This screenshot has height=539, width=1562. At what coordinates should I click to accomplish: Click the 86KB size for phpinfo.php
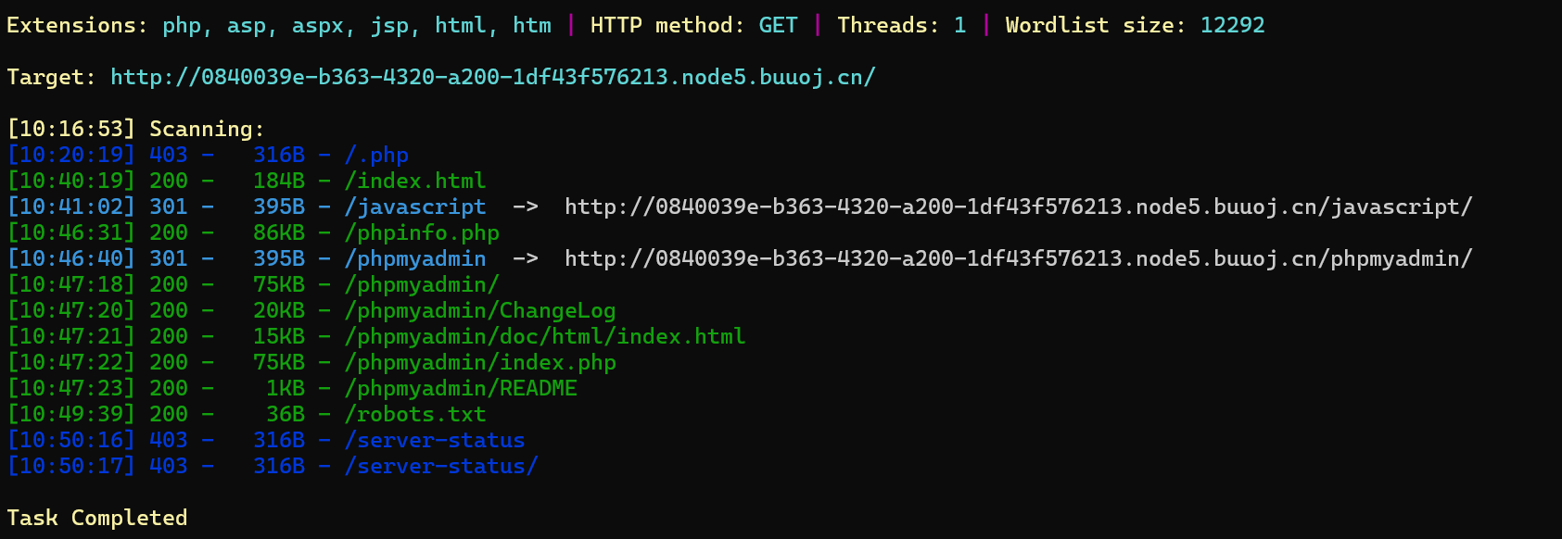(279, 232)
